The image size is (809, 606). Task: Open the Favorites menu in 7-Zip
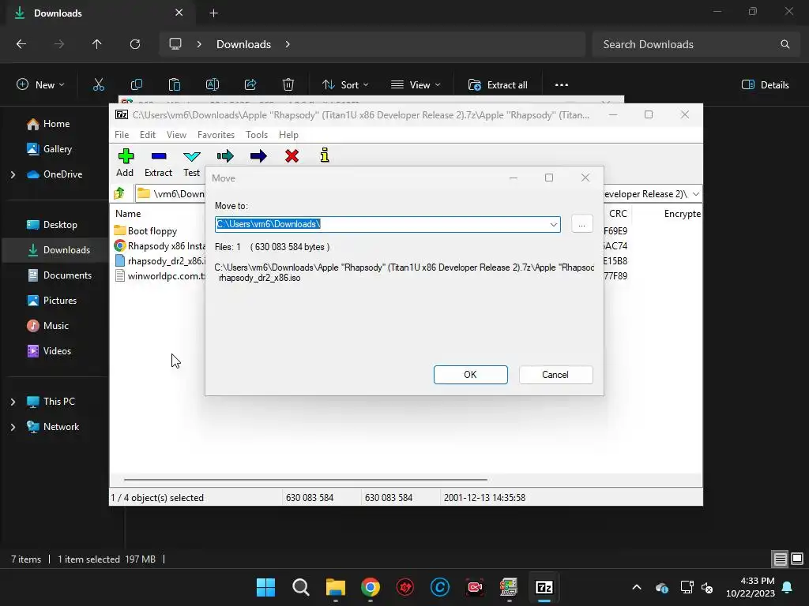tap(216, 134)
